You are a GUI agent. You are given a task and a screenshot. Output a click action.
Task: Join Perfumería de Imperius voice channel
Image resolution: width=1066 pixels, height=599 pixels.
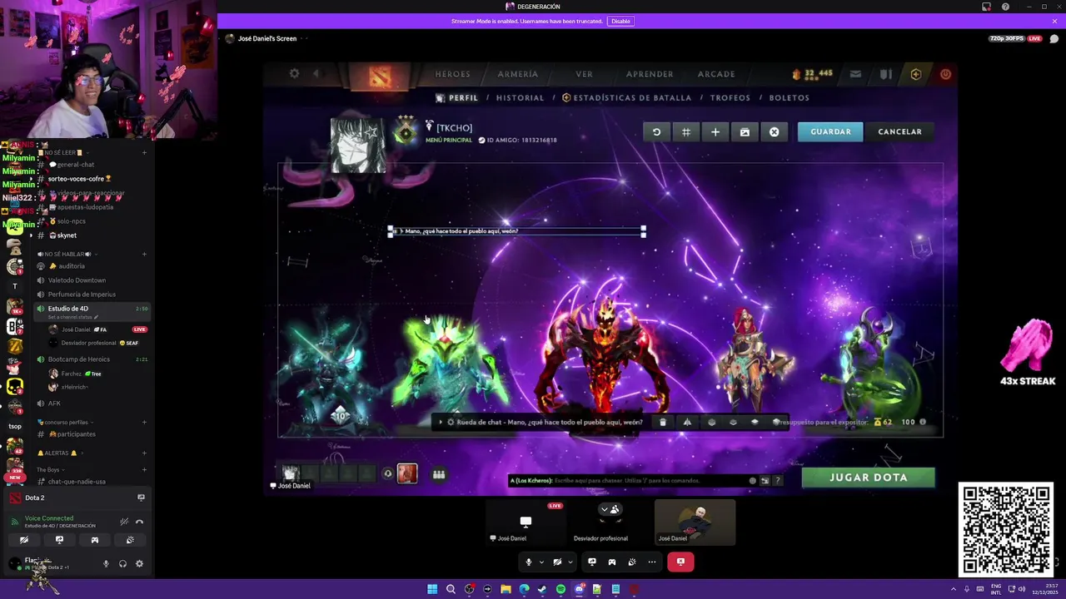[x=82, y=295]
